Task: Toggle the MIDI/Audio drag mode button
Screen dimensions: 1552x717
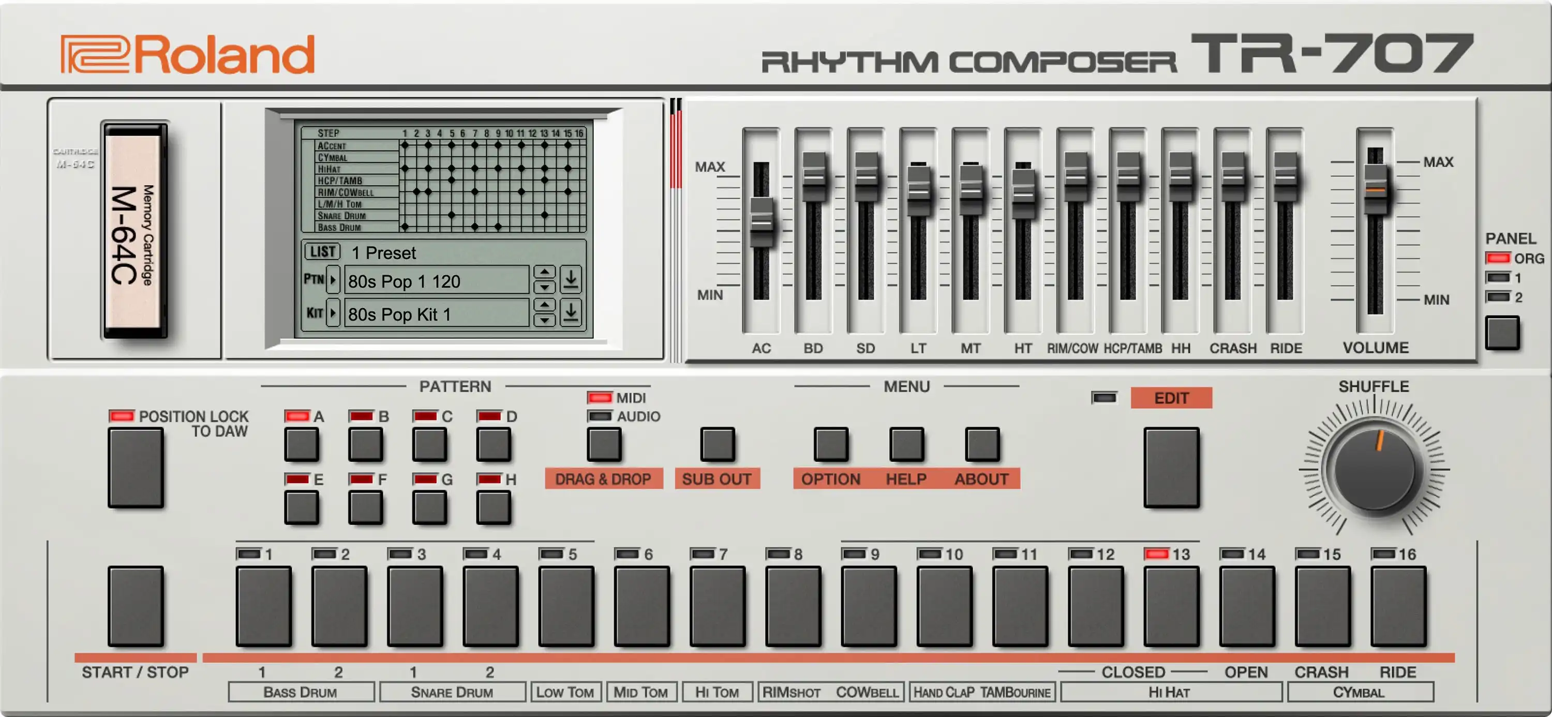Action: click(604, 445)
